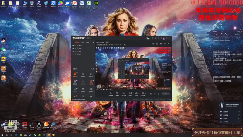Toggle eye visibility for fourth source row

[x=73, y=54]
